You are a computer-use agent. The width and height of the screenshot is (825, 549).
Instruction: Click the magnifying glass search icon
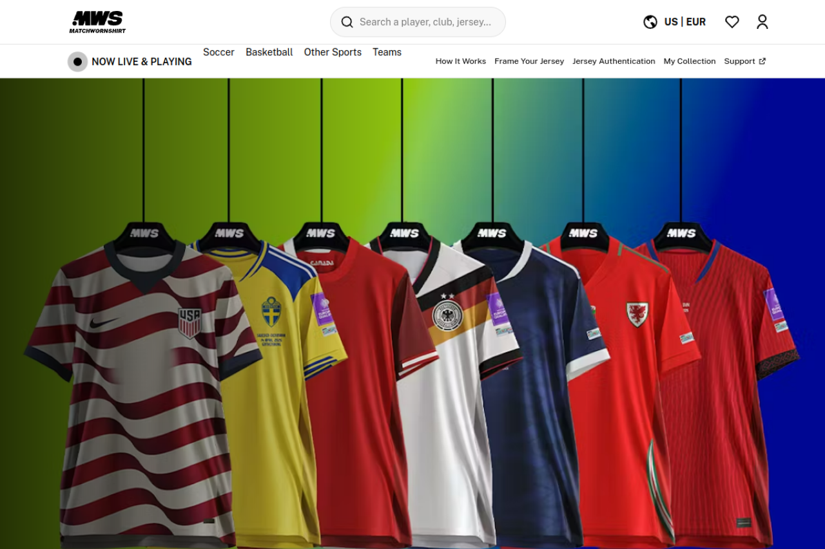[x=347, y=23]
